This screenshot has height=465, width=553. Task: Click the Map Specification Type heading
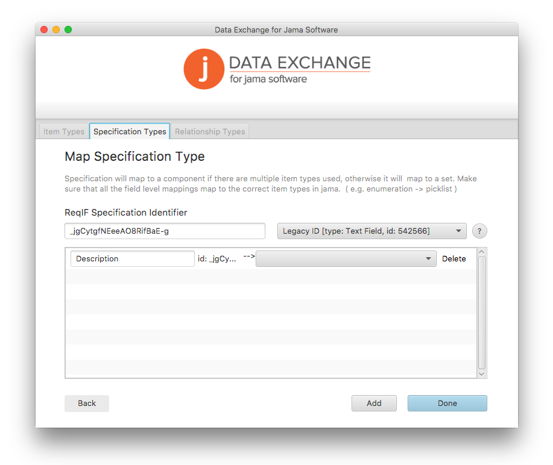[x=134, y=157]
